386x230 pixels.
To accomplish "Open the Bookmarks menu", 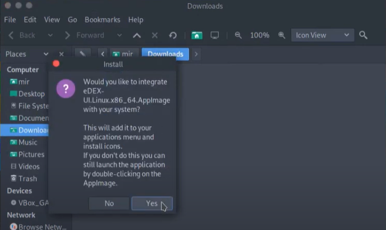I will (x=102, y=20).
